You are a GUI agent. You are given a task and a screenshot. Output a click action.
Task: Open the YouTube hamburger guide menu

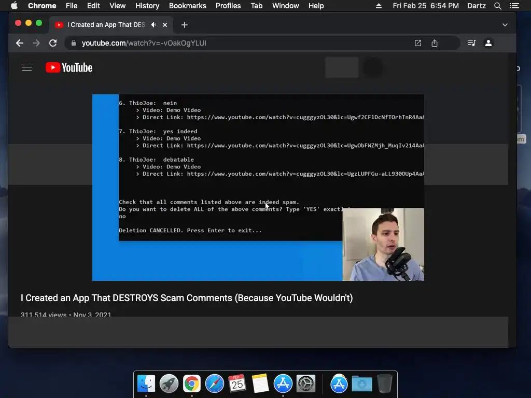click(x=27, y=67)
